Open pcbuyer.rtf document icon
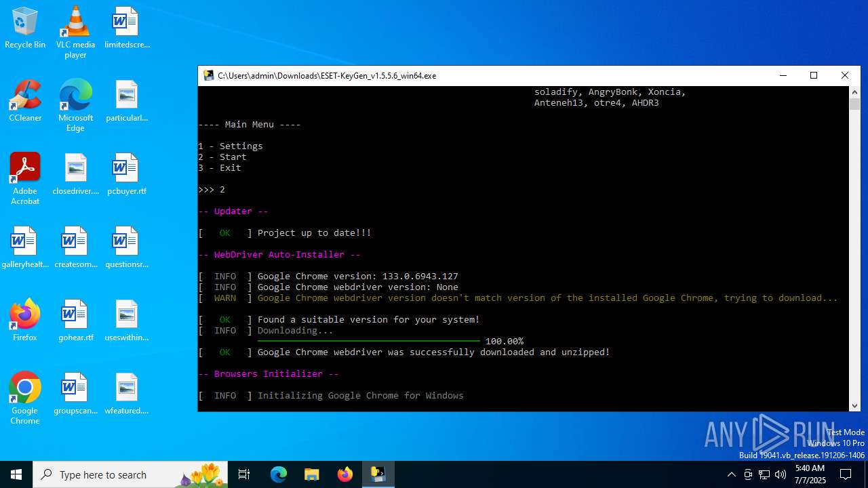The image size is (868, 488). pyautogui.click(x=127, y=175)
